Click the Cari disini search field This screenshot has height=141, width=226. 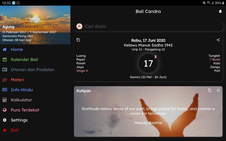[x=148, y=26]
